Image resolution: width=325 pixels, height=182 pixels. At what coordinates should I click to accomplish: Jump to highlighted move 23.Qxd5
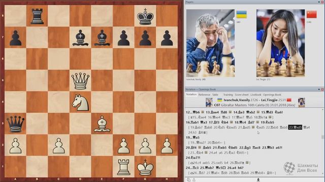pos(295,127)
